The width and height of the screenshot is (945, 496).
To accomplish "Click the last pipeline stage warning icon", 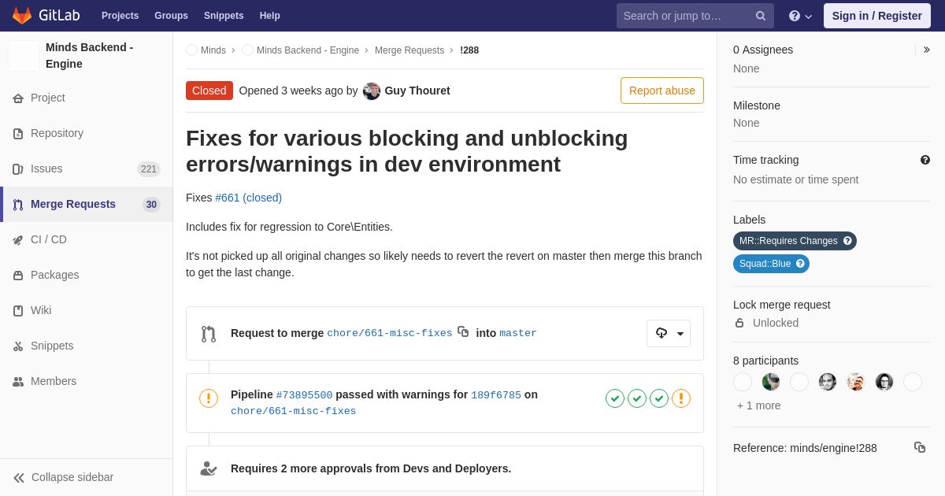I will click(x=681, y=398).
